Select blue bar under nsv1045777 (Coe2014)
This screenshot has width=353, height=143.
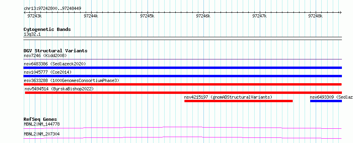tap(183, 76)
